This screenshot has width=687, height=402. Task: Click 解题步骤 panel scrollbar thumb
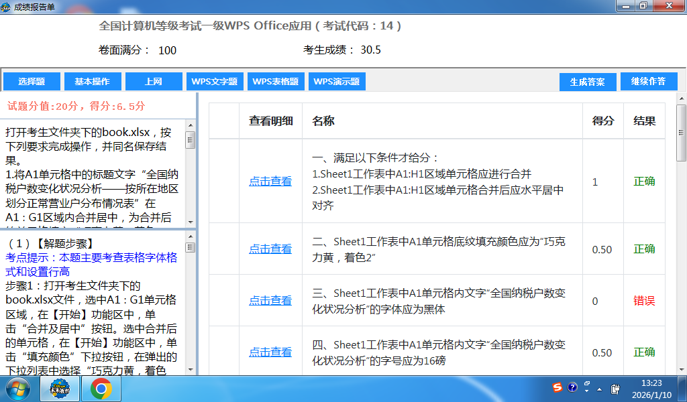[x=190, y=247]
